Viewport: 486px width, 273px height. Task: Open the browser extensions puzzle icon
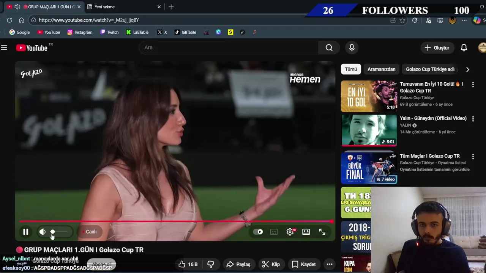pos(415,20)
